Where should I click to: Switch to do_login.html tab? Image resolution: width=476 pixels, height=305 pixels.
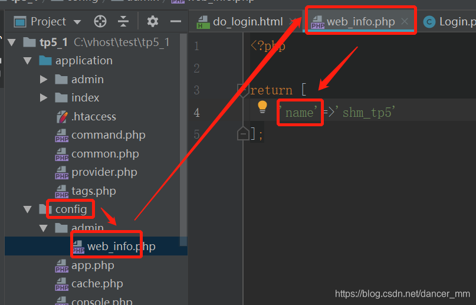point(248,22)
